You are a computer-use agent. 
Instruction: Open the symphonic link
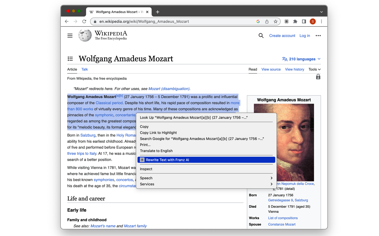coord(104,115)
